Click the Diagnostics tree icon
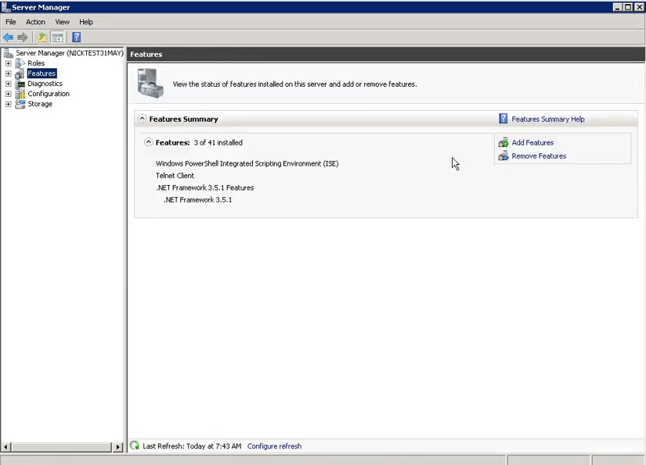 coord(20,84)
